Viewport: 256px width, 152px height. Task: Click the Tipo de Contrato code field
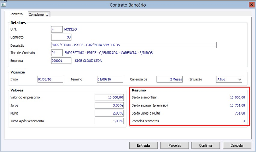pyautogui.click(x=57, y=53)
